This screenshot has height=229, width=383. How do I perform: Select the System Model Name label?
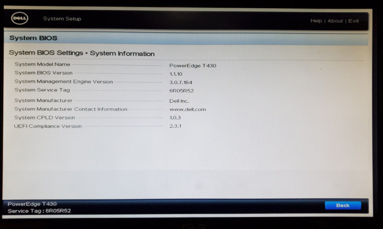pos(42,64)
